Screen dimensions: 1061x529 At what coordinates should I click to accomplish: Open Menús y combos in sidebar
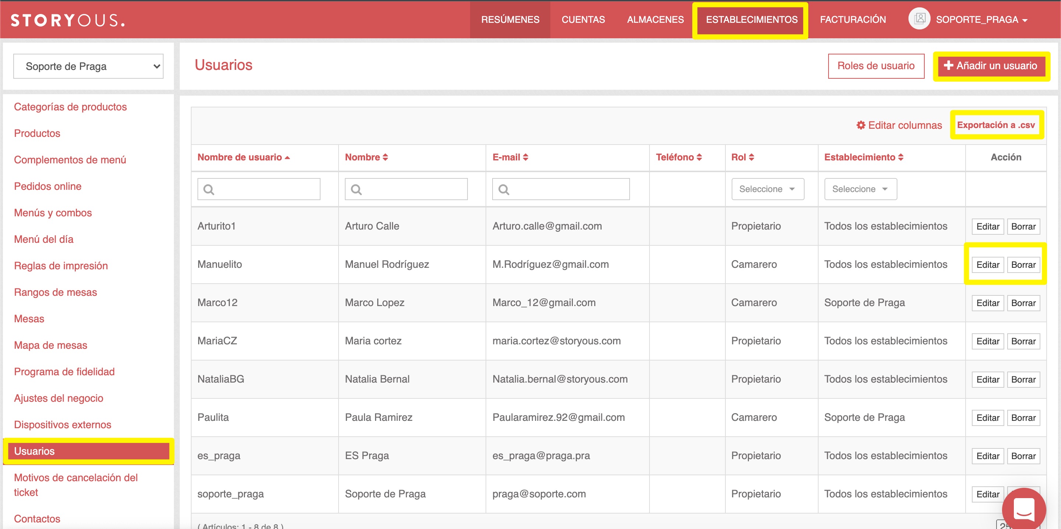click(53, 213)
